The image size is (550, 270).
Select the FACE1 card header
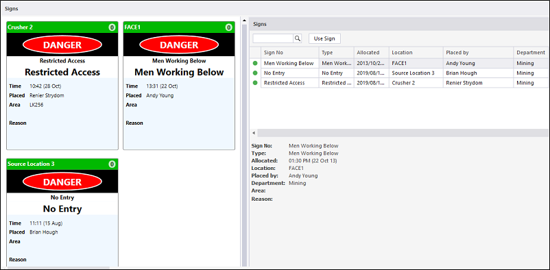[x=179, y=27]
